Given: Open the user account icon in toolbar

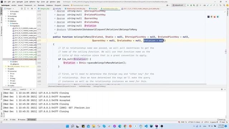Looking at the screenshot, I should 168,5.
